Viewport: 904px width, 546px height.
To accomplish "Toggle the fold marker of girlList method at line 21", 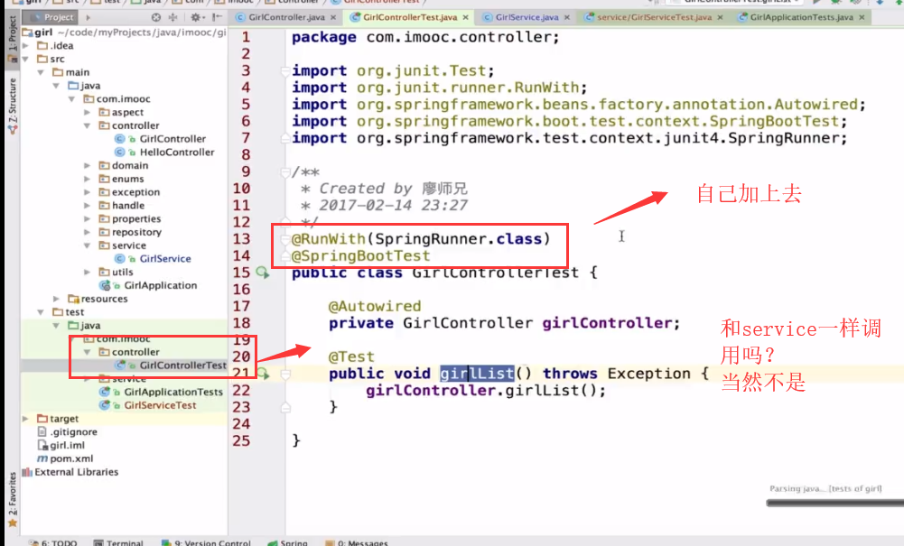I will pyautogui.click(x=285, y=375).
